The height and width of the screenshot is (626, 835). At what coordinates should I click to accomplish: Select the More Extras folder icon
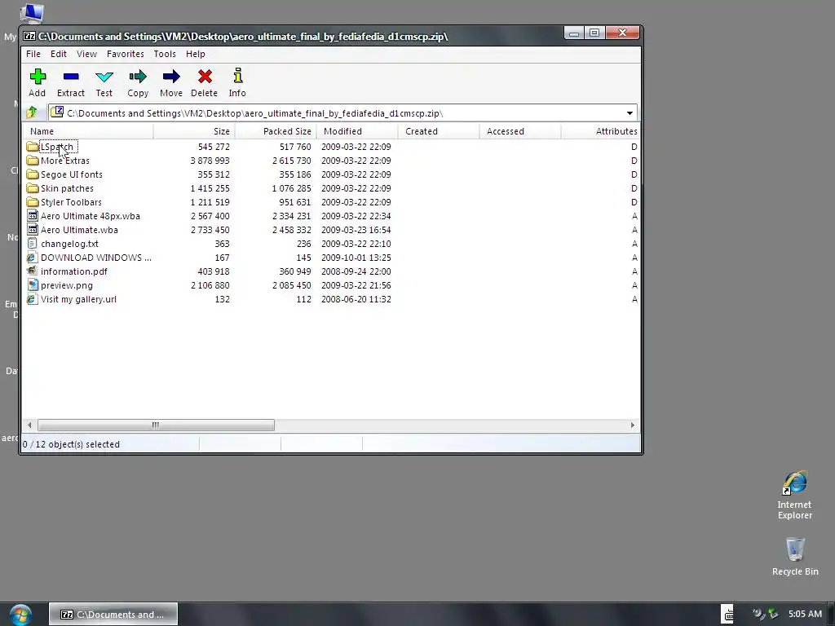(x=33, y=161)
